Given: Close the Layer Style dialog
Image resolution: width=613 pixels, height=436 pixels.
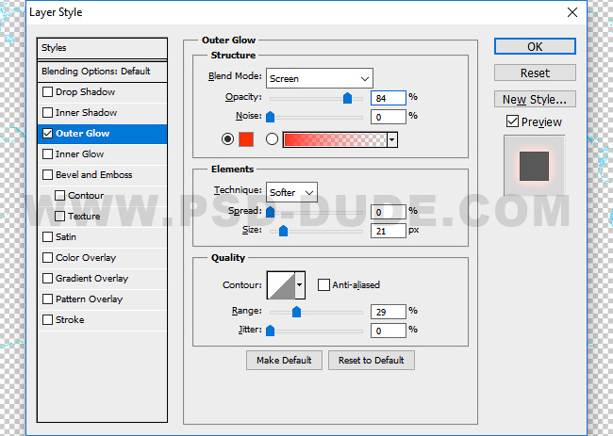Looking at the screenshot, I should pyautogui.click(x=572, y=12).
